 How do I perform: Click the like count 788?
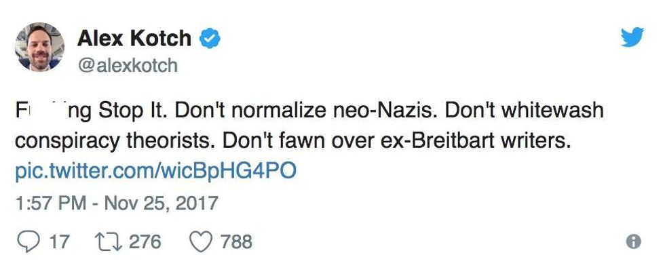[x=235, y=242]
